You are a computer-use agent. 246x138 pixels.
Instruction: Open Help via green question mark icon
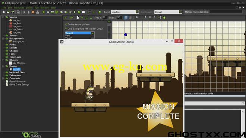(100, 12)
